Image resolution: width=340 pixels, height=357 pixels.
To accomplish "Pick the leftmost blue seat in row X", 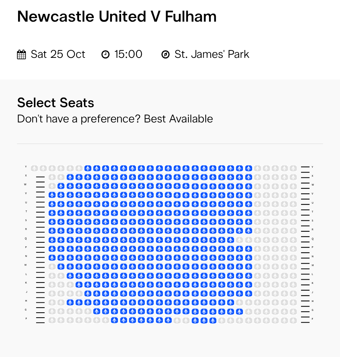I will [70, 177].
